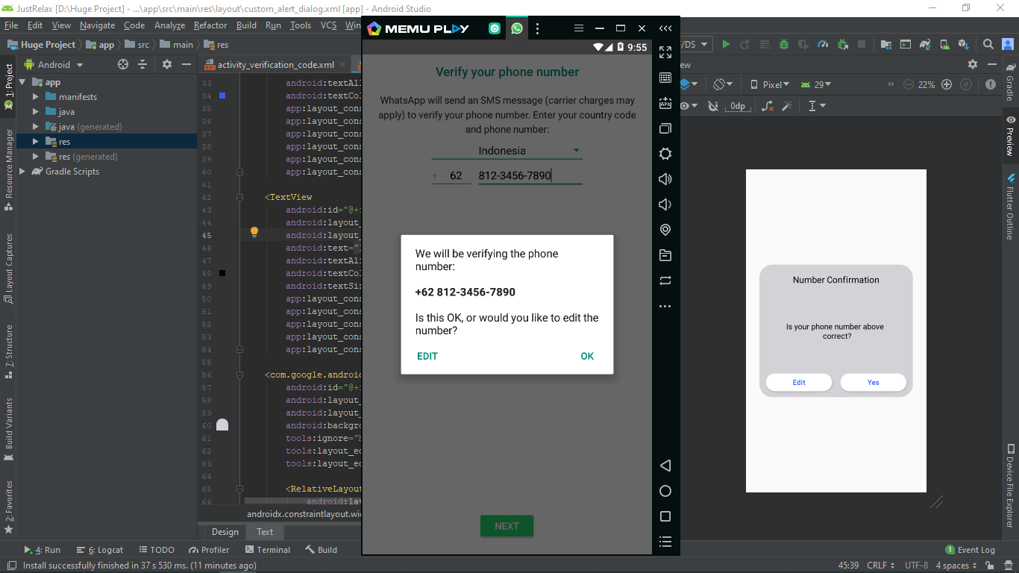The height and width of the screenshot is (573, 1019).
Task: Increase volume using MEmu sidebar speaker icon
Action: tap(665, 179)
